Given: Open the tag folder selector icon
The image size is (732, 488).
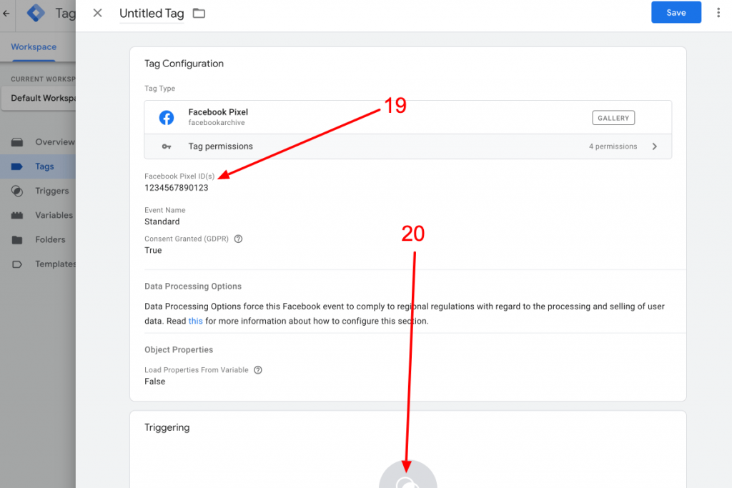Looking at the screenshot, I should [199, 13].
